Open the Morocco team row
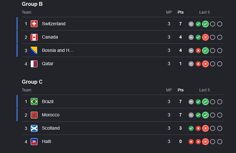Image resolution: width=236 pixels, height=153 pixels. point(120,115)
